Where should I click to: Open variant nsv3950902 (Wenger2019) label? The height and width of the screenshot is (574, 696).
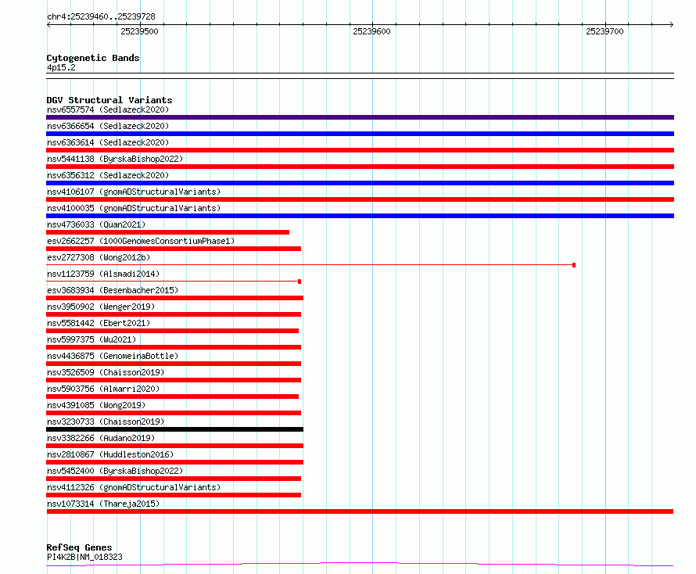(x=101, y=307)
